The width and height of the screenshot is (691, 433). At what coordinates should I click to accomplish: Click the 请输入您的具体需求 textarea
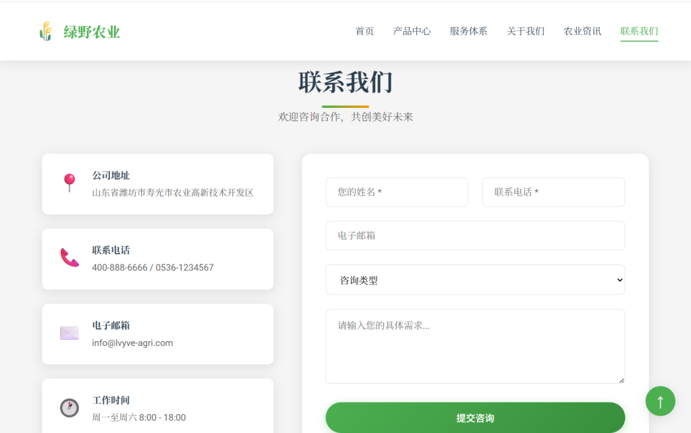[475, 346]
